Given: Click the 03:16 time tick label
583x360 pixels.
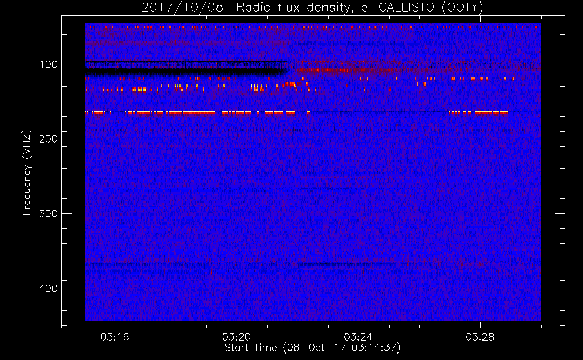Looking at the screenshot, I should (x=115, y=337).
